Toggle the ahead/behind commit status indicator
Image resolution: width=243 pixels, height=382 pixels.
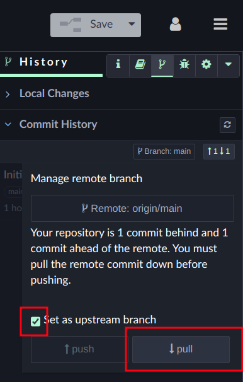(x=219, y=151)
